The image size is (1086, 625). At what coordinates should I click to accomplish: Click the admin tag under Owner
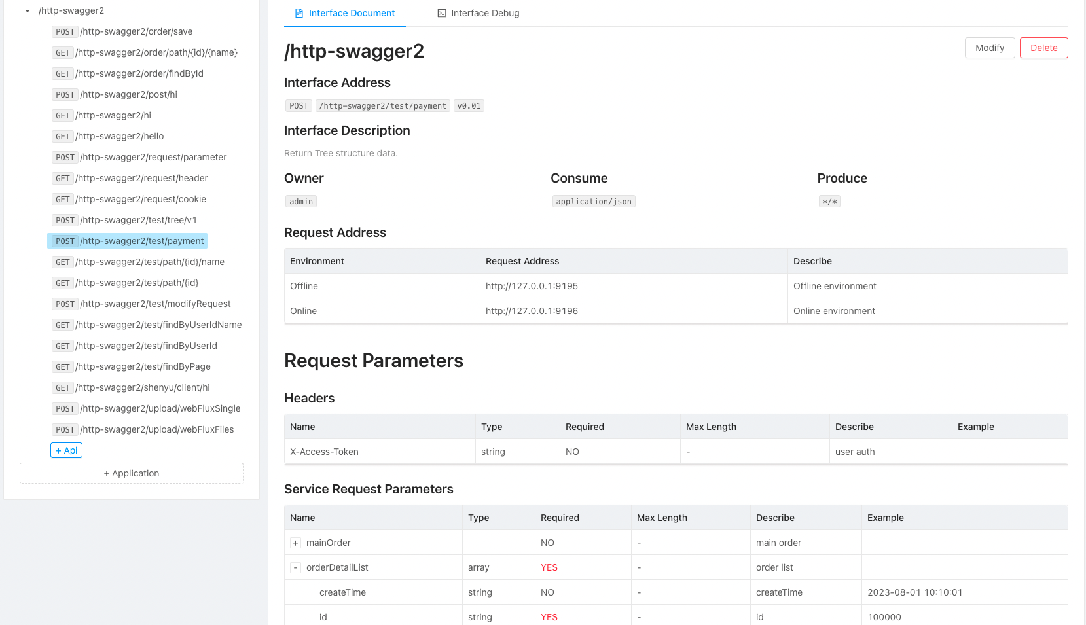click(300, 201)
